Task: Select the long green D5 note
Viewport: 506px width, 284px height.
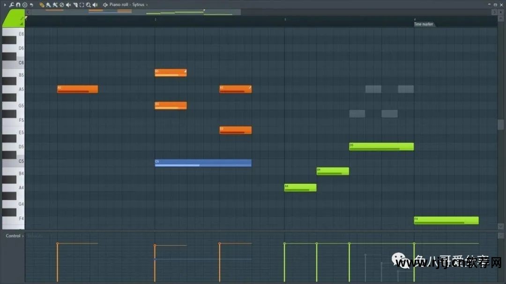Action: coord(381,146)
